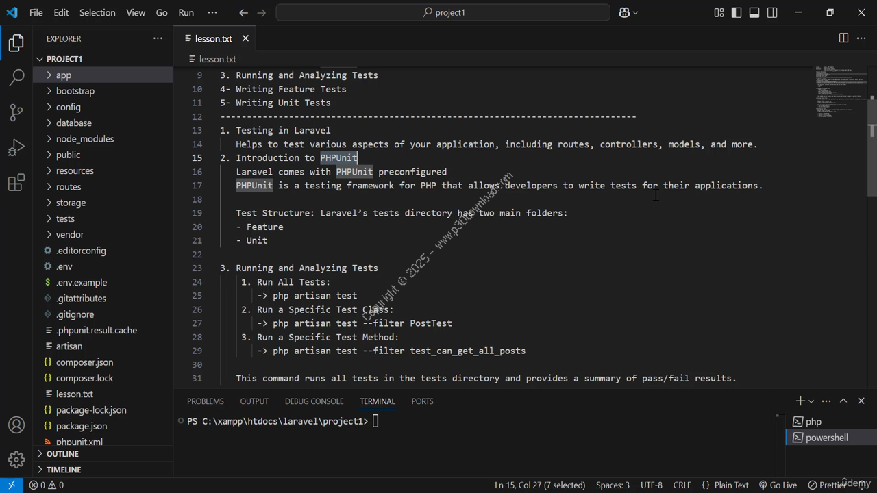The image size is (877, 493).
Task: Expand the vendor folder
Action: pyautogui.click(x=103, y=234)
